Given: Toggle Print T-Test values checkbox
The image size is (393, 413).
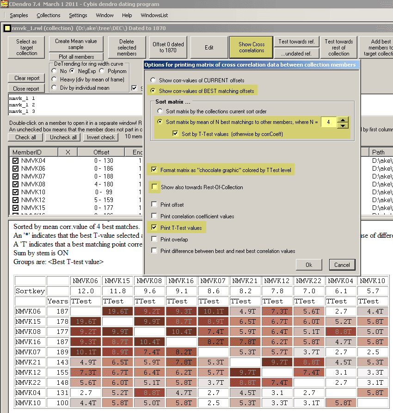Looking at the screenshot, I should 154,227.
